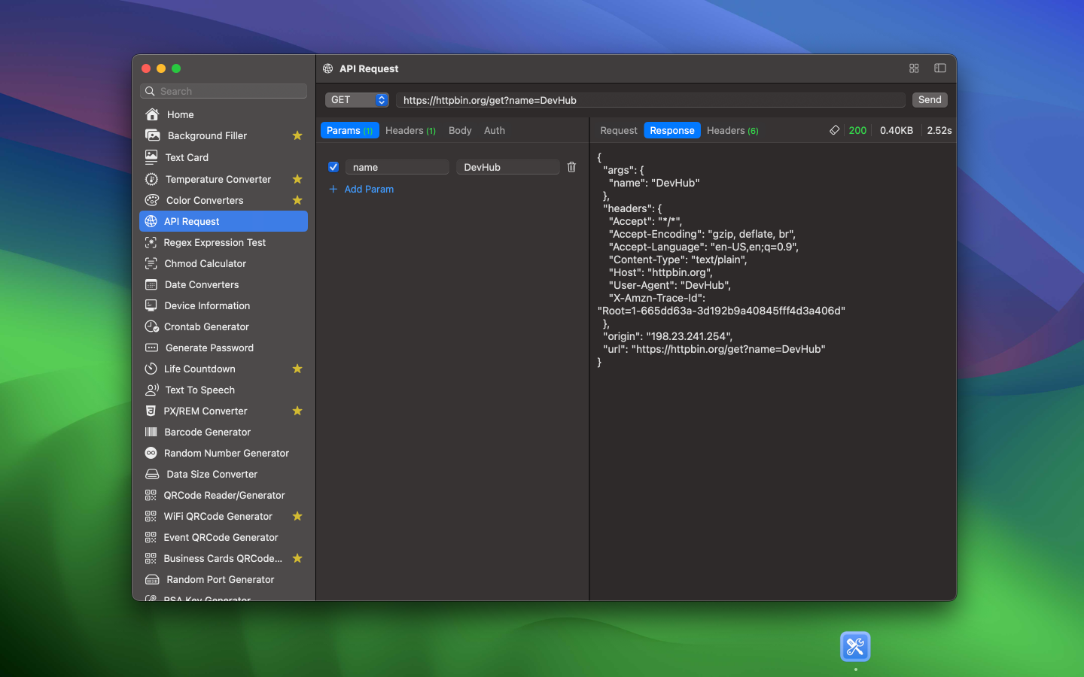Select the Text To Speech tool

[199, 390]
